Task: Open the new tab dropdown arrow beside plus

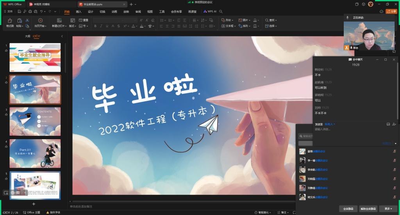Action: tap(136, 4)
